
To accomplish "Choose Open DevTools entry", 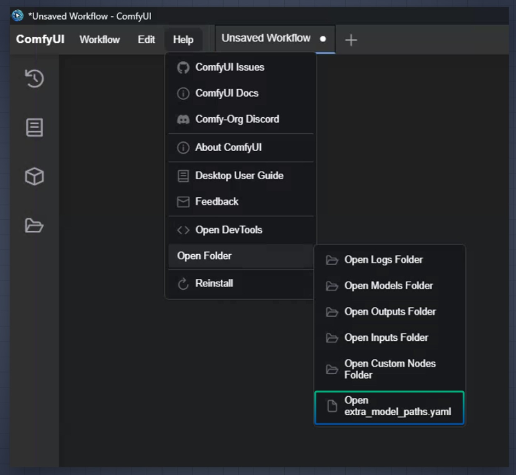I will (228, 230).
